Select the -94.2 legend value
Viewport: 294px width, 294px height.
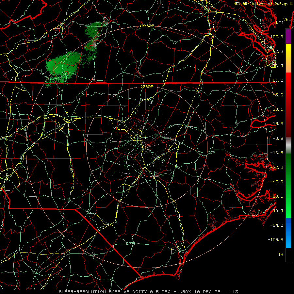click(277, 225)
